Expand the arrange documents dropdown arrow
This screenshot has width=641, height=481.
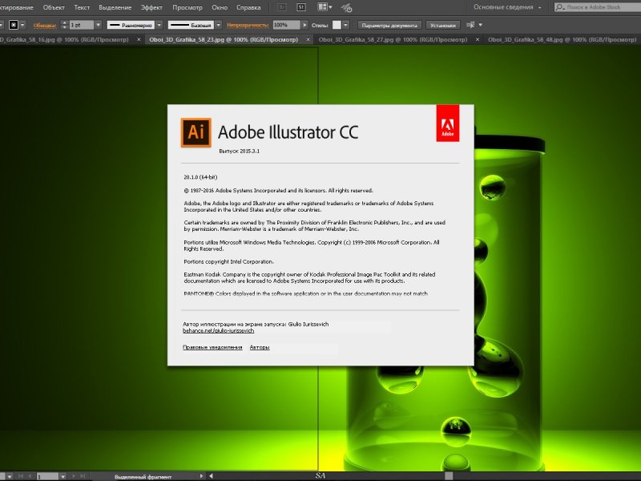[330, 7]
